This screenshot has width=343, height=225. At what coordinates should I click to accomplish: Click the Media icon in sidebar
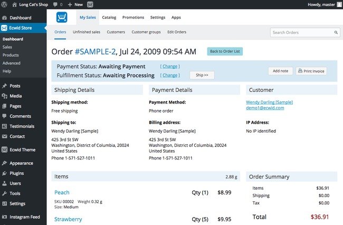pyautogui.click(x=4, y=96)
